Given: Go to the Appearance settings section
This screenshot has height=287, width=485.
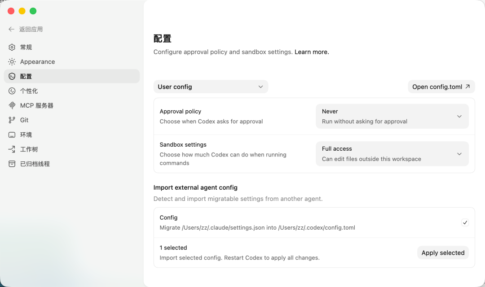Looking at the screenshot, I should pos(37,62).
